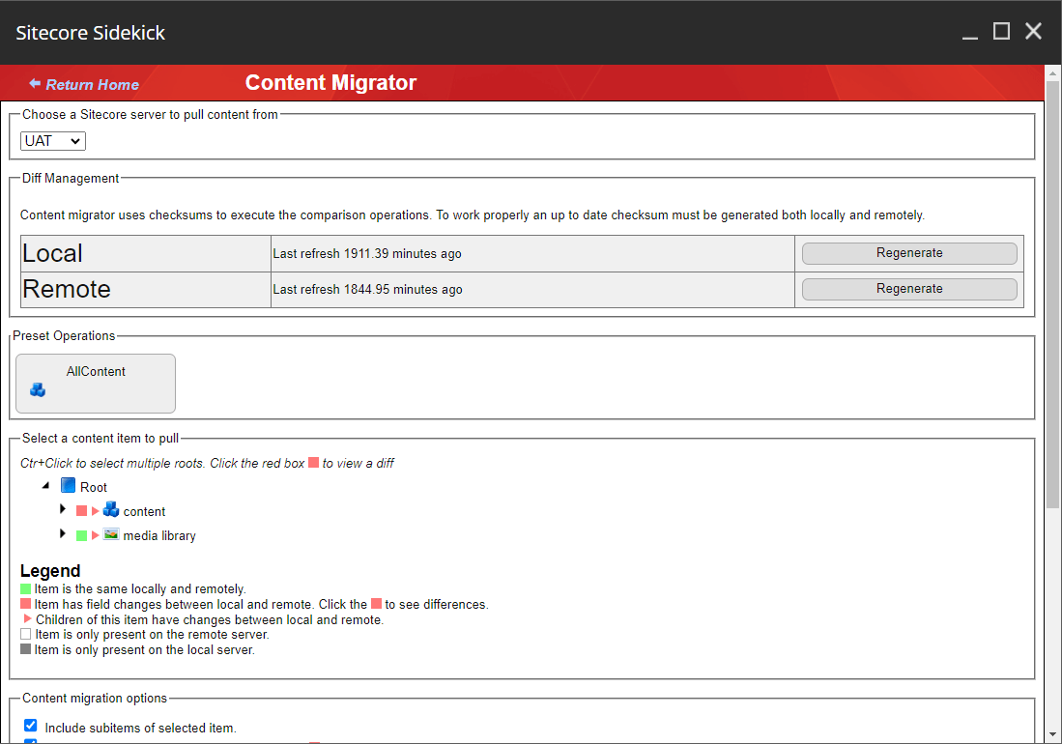
Task: Expand the content tree node
Action: pyautogui.click(x=63, y=509)
